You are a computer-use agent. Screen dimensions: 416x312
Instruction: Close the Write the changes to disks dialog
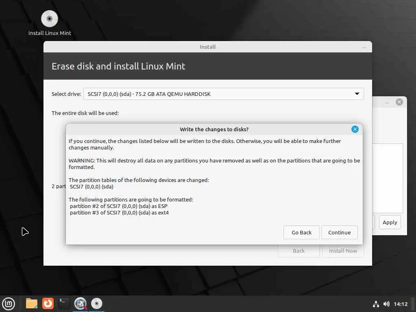coord(355,129)
